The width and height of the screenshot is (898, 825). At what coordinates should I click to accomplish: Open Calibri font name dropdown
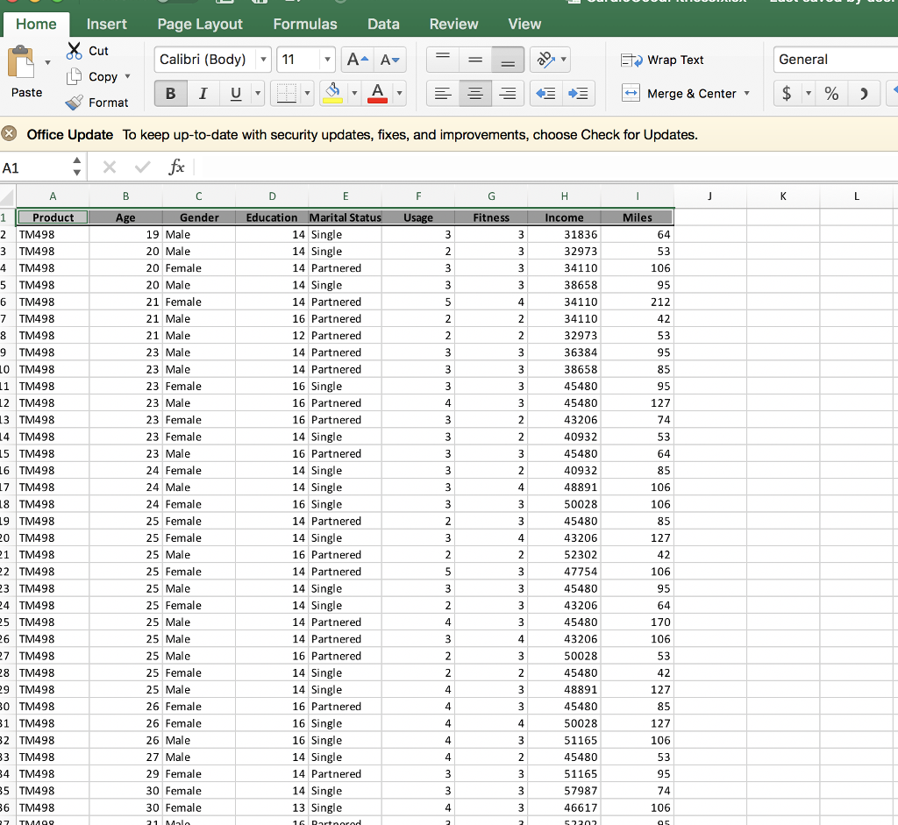point(263,60)
